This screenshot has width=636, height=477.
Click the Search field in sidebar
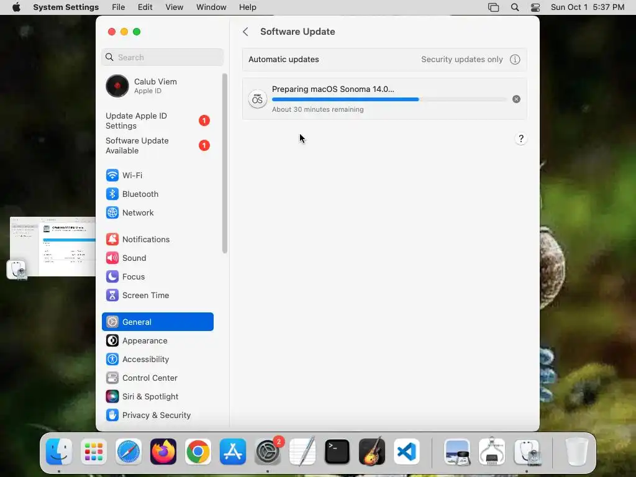[x=162, y=57]
